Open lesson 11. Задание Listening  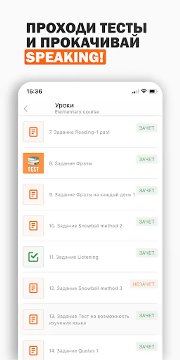(x=74, y=257)
